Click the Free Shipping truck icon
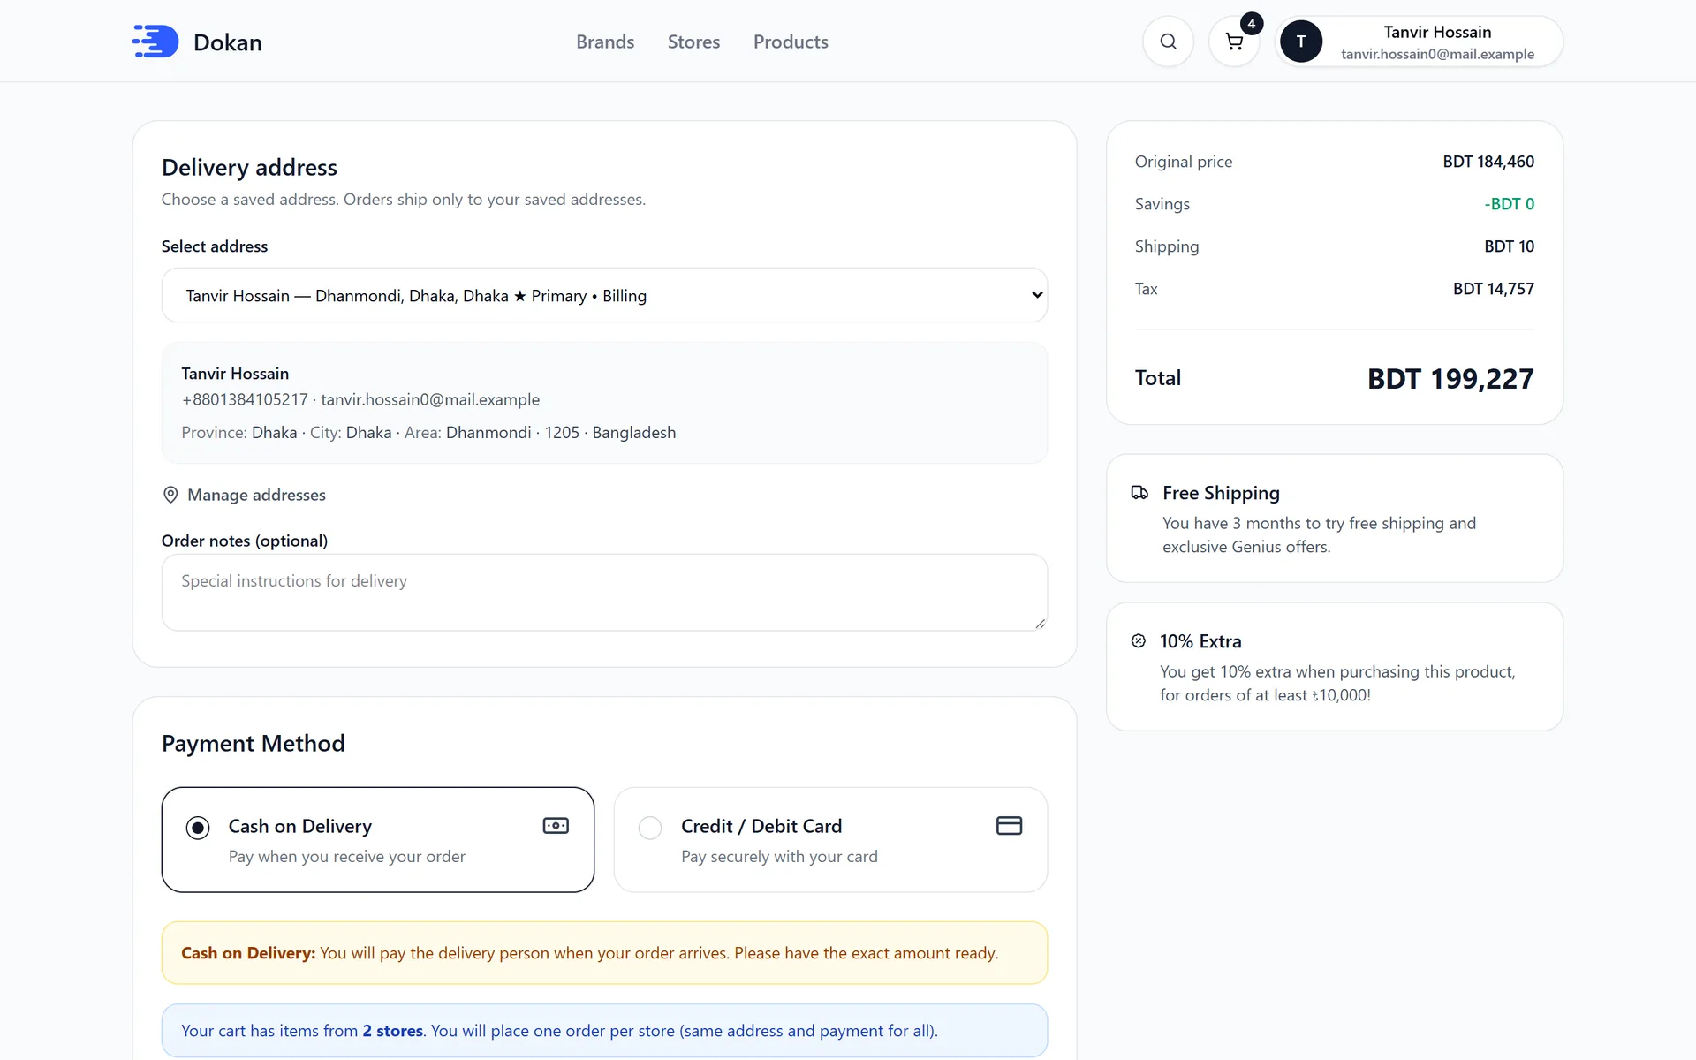 pos(1139,493)
